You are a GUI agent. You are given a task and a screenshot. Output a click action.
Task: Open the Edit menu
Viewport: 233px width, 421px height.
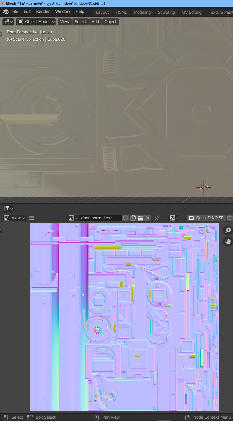tap(27, 11)
